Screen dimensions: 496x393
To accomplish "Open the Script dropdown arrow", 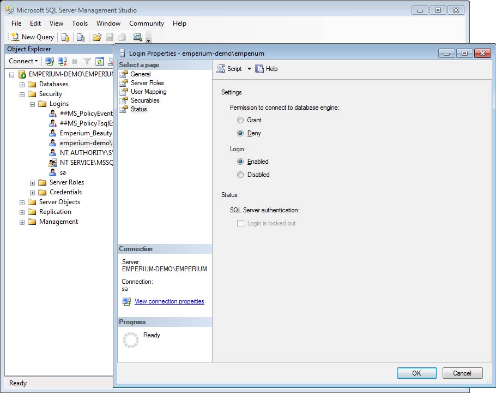I will click(x=249, y=69).
